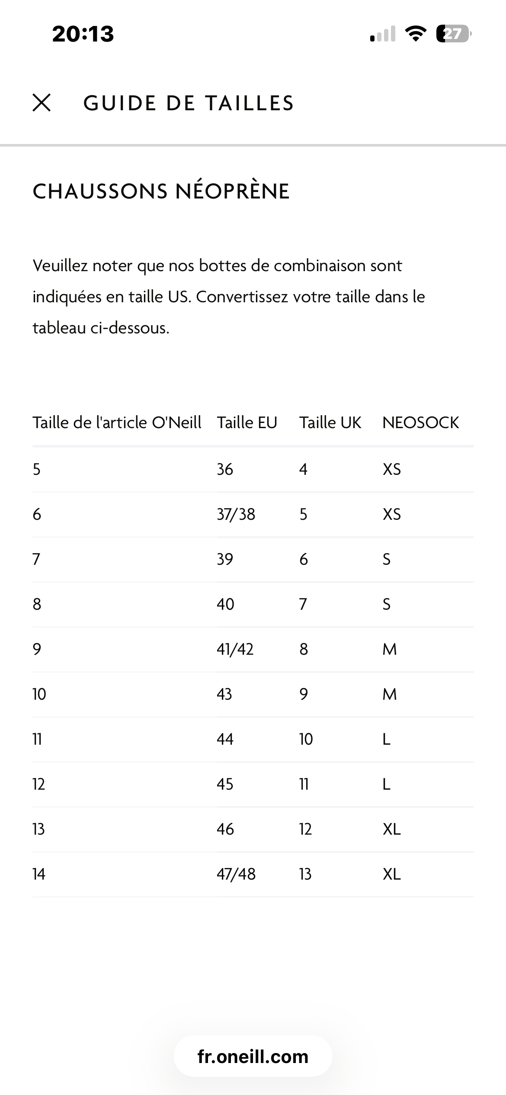This screenshot has width=506, height=1095.
Task: Click EU size 36 in the table
Action: click(225, 469)
